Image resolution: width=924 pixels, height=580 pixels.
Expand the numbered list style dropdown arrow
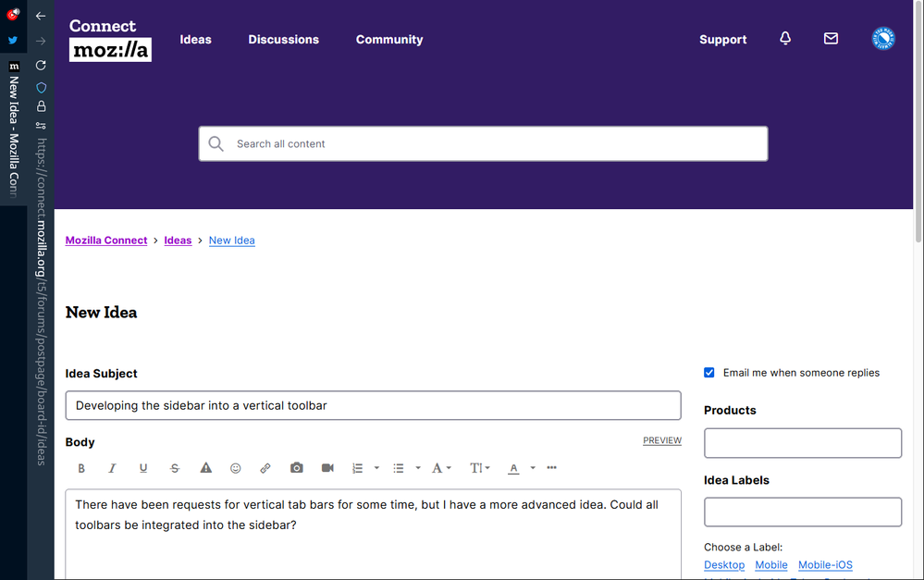pyautogui.click(x=376, y=468)
